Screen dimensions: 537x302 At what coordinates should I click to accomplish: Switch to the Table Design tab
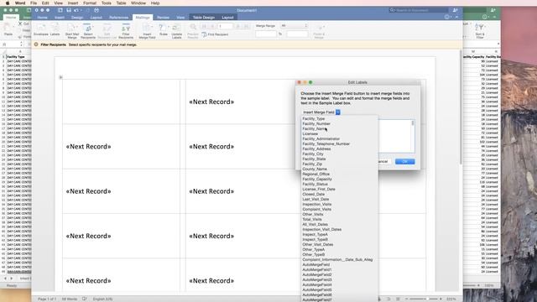(203, 17)
